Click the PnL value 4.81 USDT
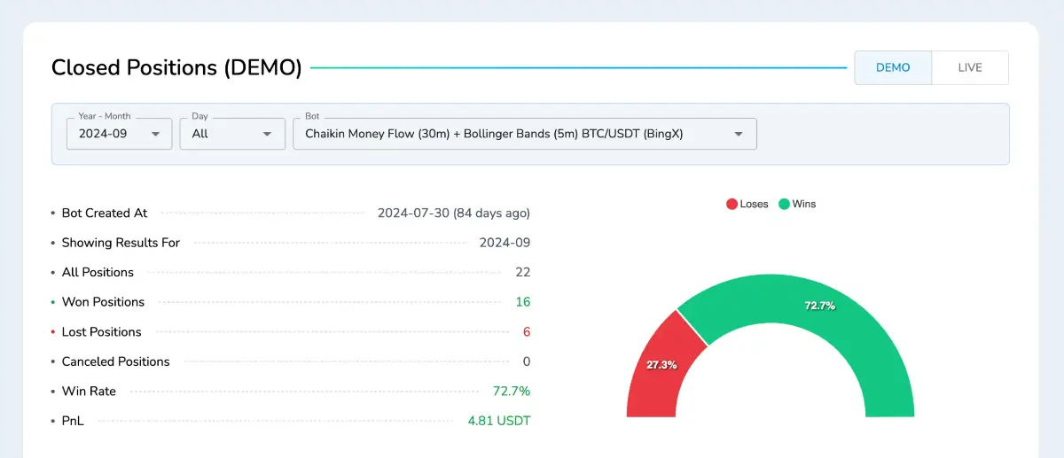The width and height of the screenshot is (1064, 458). point(498,421)
